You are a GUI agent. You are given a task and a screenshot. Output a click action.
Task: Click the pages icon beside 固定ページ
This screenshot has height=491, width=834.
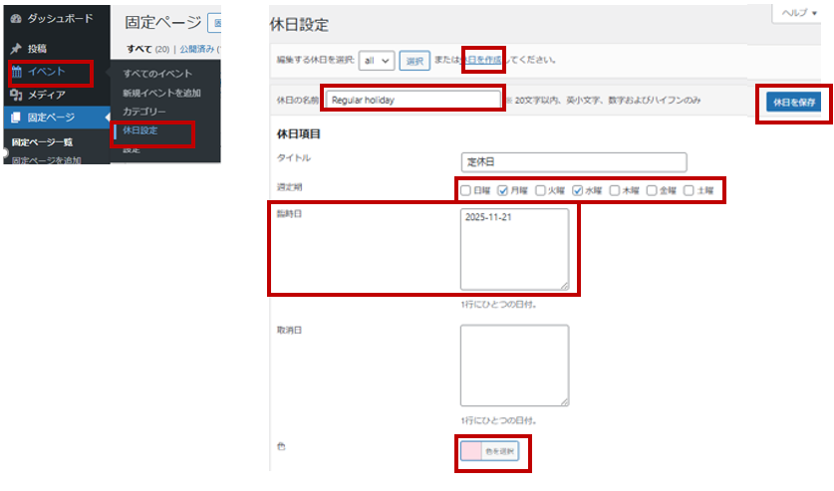(16, 118)
